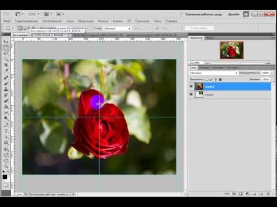277x207 pixels.
Task: Select the Eyedropper tool
Action: tap(6, 71)
